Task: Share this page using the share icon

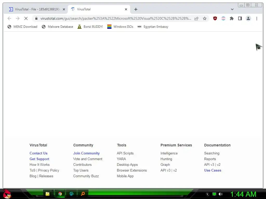Action: pyautogui.click(x=196, y=18)
